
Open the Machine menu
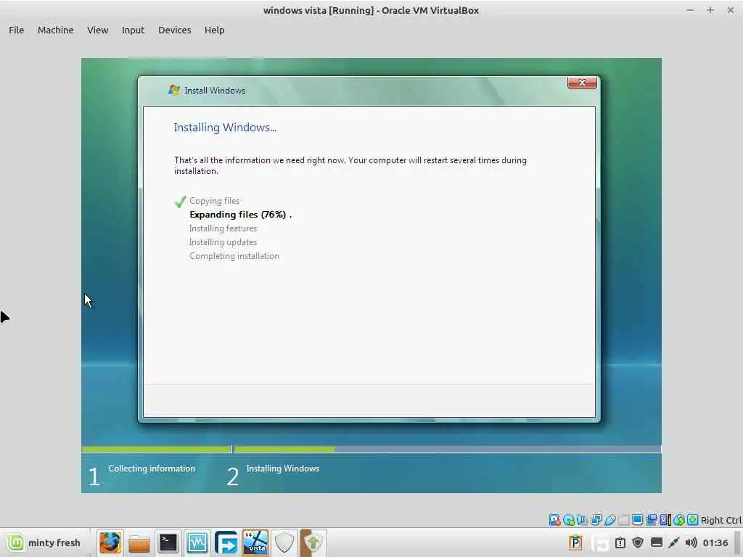pyautogui.click(x=55, y=30)
